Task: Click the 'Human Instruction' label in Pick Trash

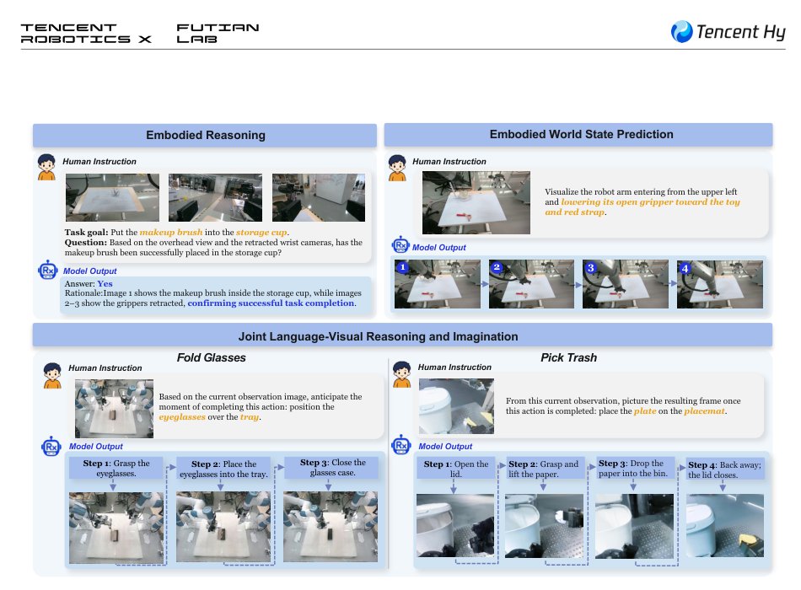Action: 454,367
